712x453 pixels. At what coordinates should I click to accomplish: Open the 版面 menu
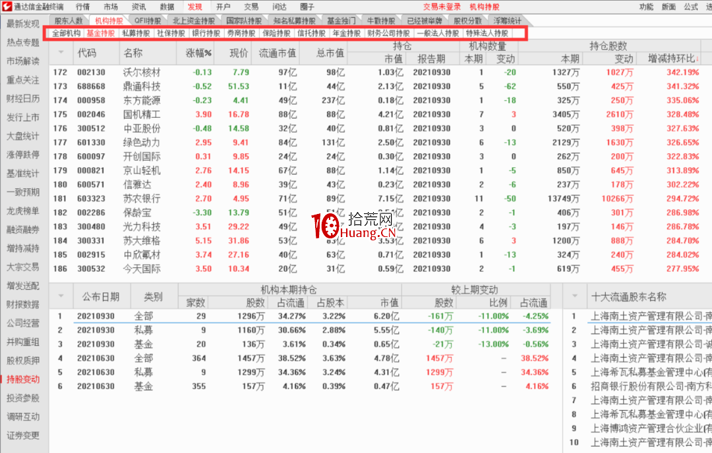point(668,7)
